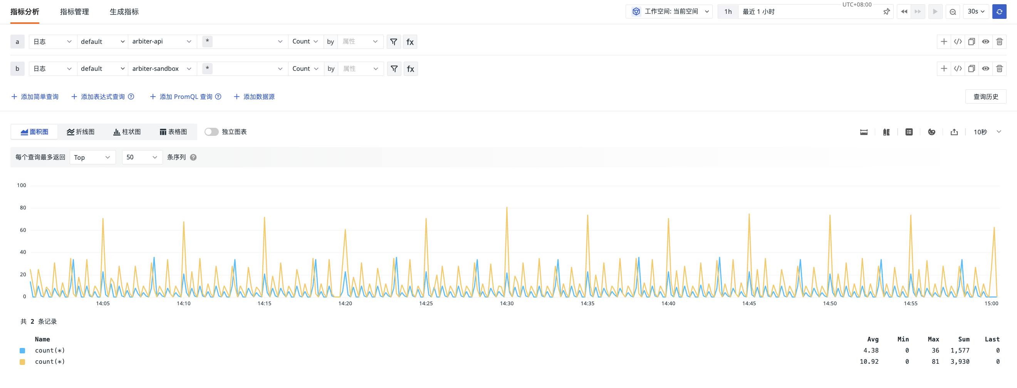This screenshot has width=1017, height=388.
Task: Open the arbiter-api dropdown
Action: click(x=162, y=42)
